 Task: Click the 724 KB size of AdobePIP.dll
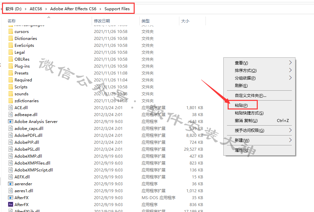click(196, 142)
